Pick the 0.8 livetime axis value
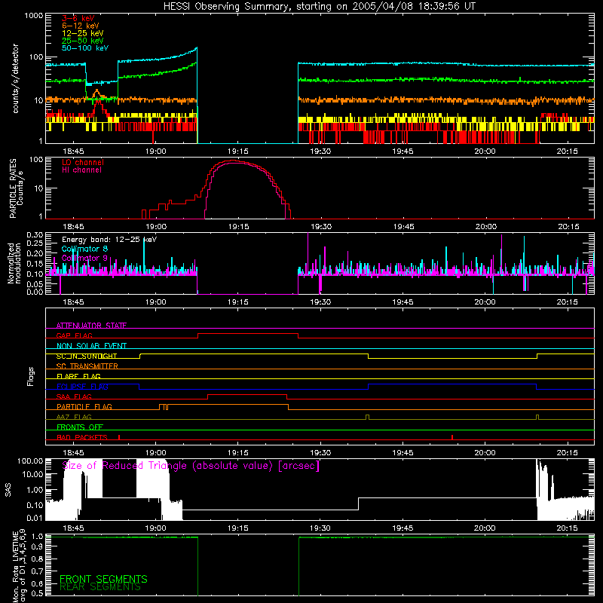This screenshot has width=603, height=603. (37, 559)
